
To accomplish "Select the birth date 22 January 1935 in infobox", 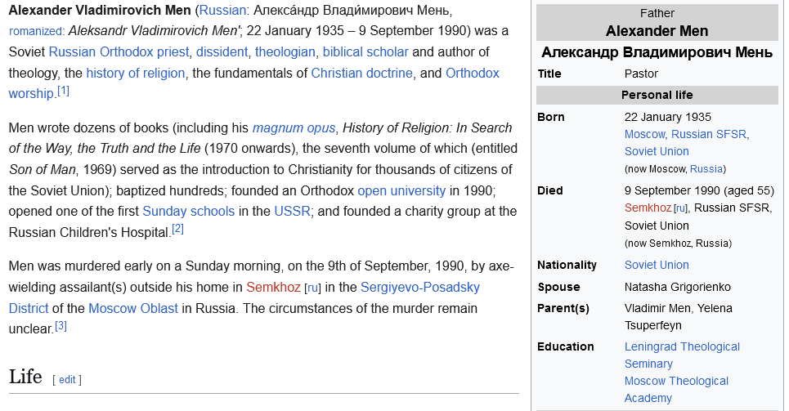I will [668, 117].
